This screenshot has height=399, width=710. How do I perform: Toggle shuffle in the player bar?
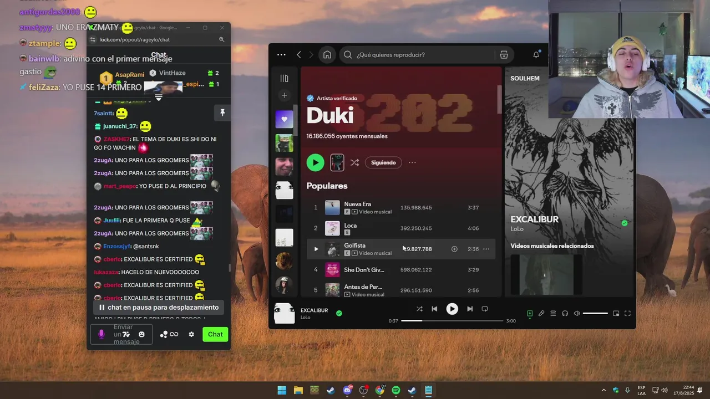click(x=419, y=309)
